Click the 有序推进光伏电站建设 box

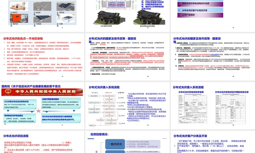[x=20, y=118]
